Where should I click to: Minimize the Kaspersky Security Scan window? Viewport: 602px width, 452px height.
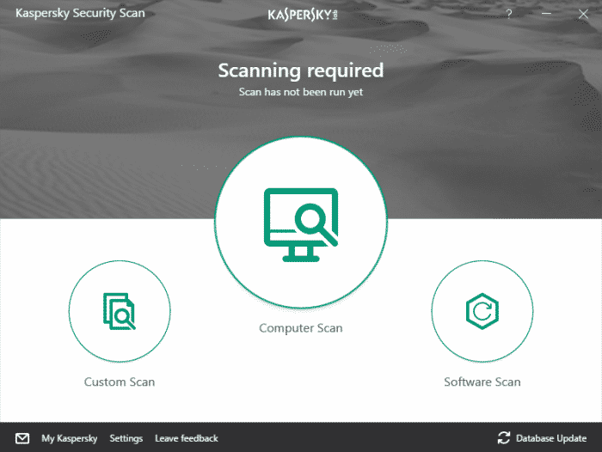point(546,15)
